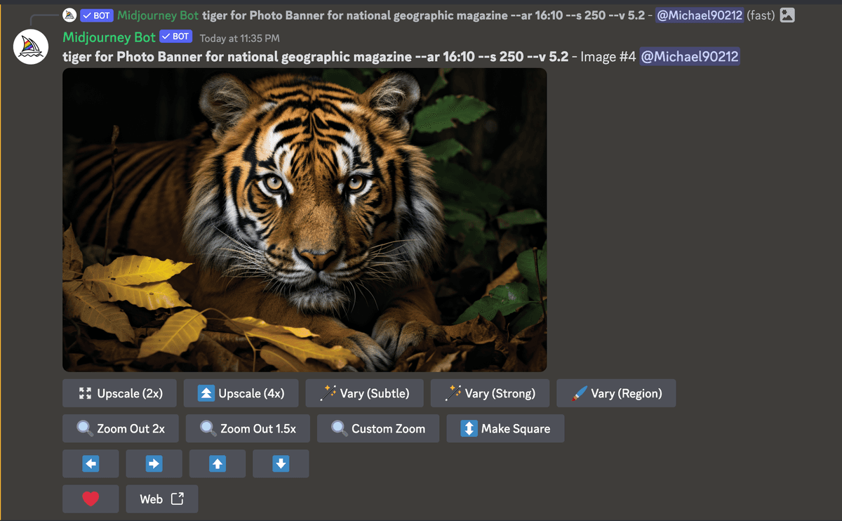Click Make Square button
Screen dimensions: 842x521
pos(505,428)
